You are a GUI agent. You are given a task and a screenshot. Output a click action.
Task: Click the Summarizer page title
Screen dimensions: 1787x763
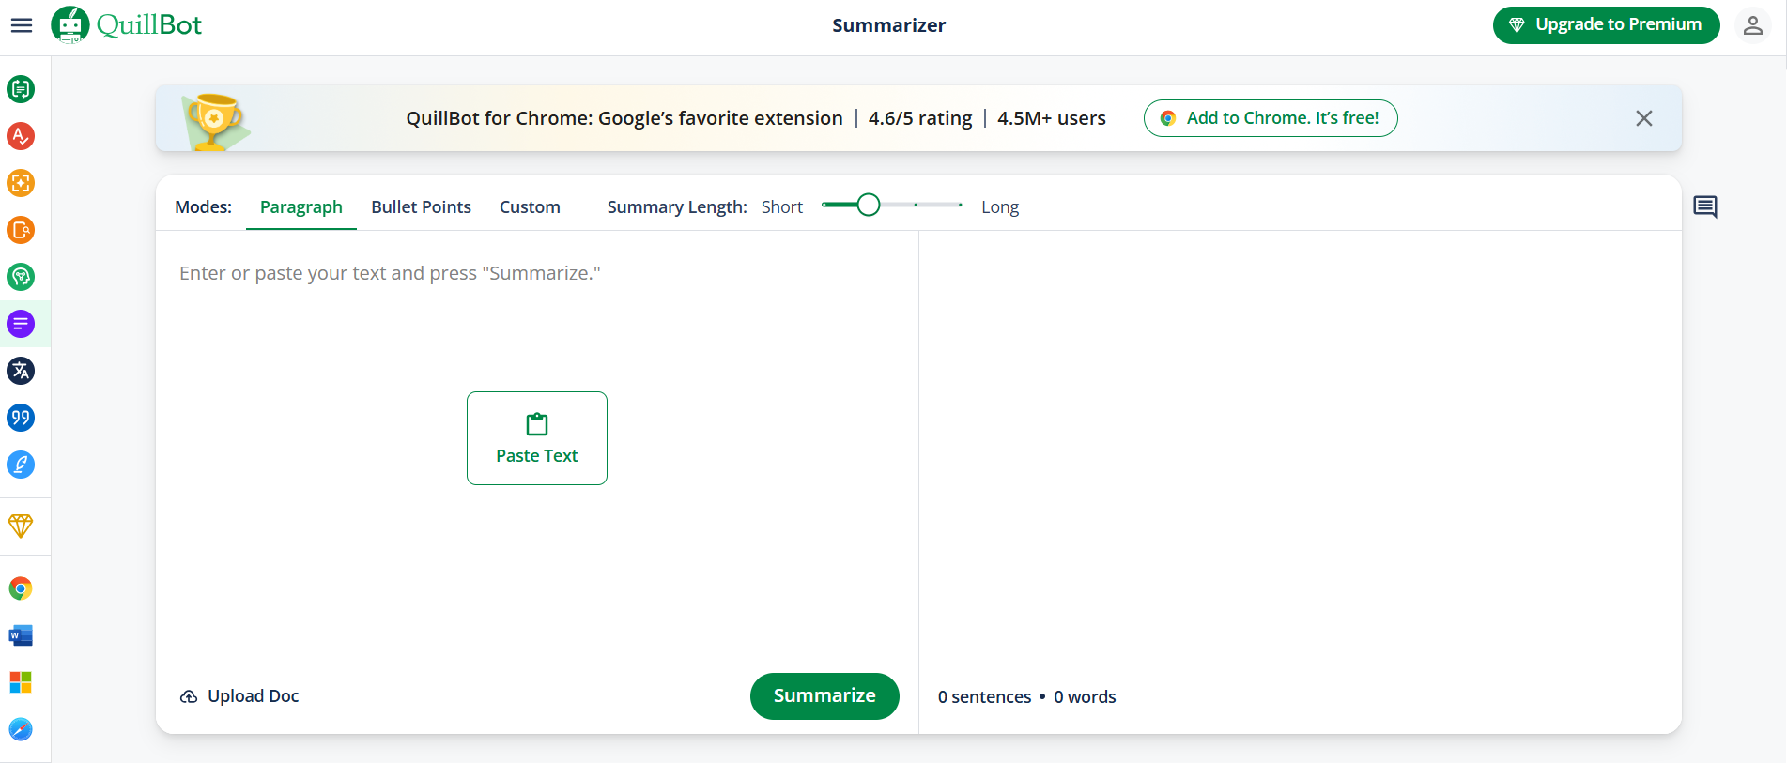point(888,25)
